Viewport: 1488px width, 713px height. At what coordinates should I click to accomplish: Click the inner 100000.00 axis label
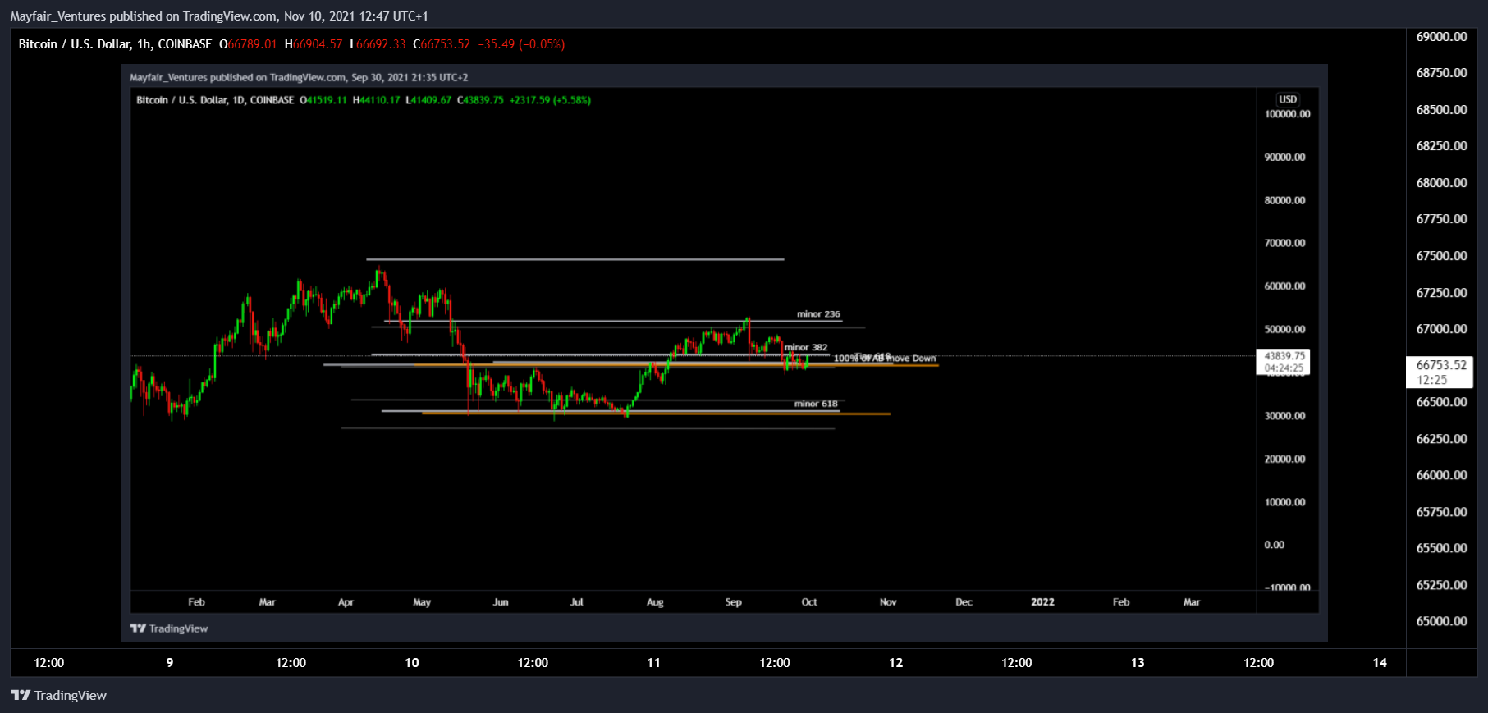pyautogui.click(x=1287, y=114)
